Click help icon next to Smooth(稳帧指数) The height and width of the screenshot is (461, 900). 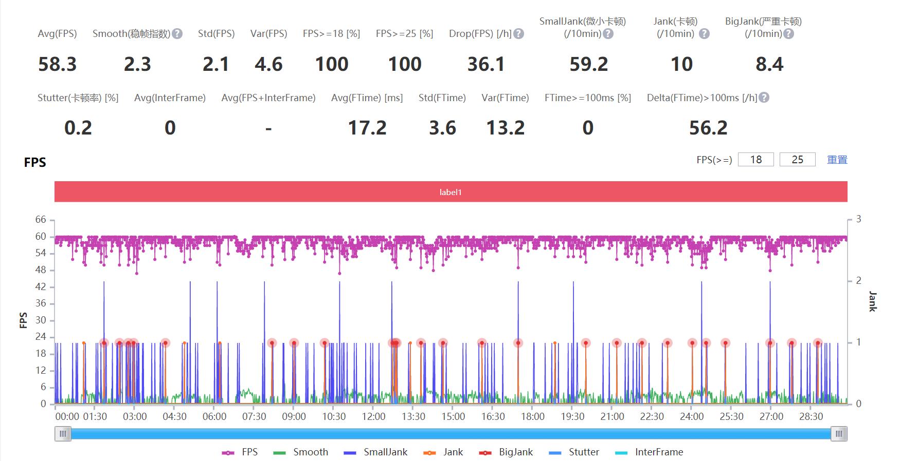pyautogui.click(x=177, y=34)
